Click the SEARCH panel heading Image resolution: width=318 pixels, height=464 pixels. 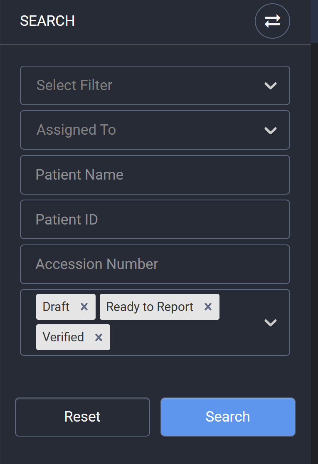click(47, 21)
